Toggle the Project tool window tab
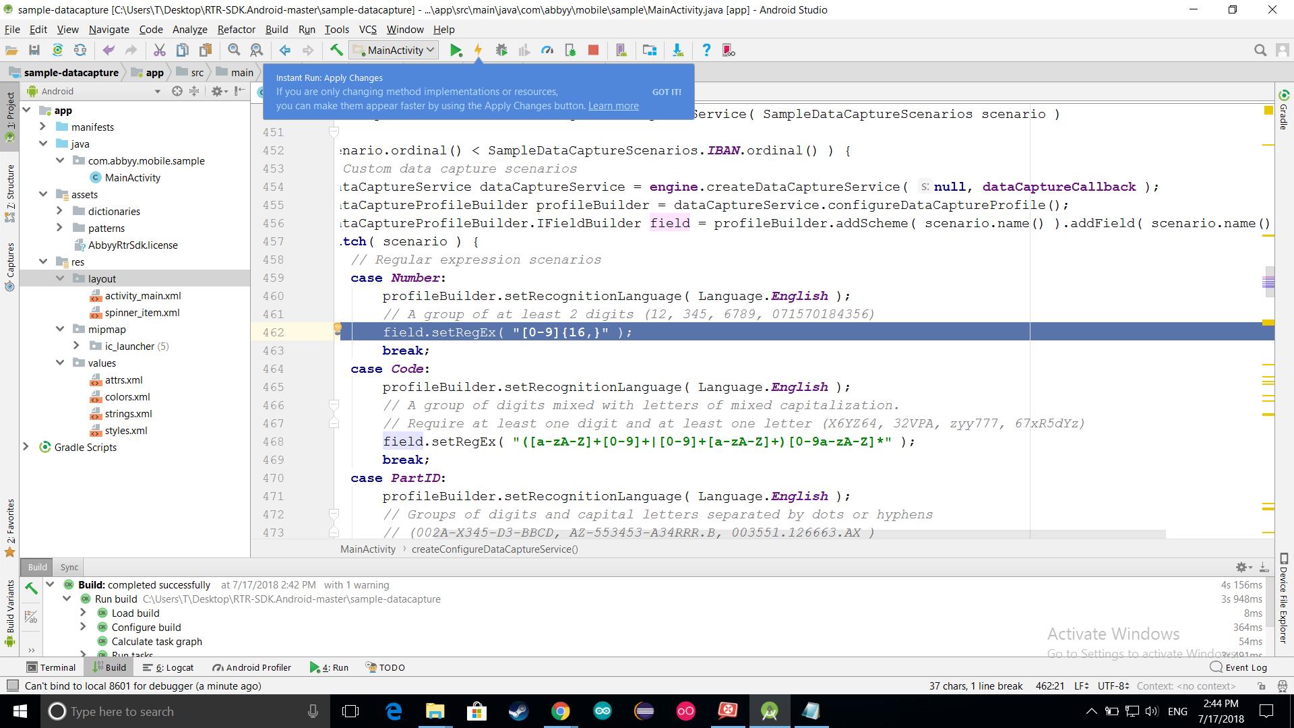Viewport: 1294px width, 728px height. [x=9, y=116]
